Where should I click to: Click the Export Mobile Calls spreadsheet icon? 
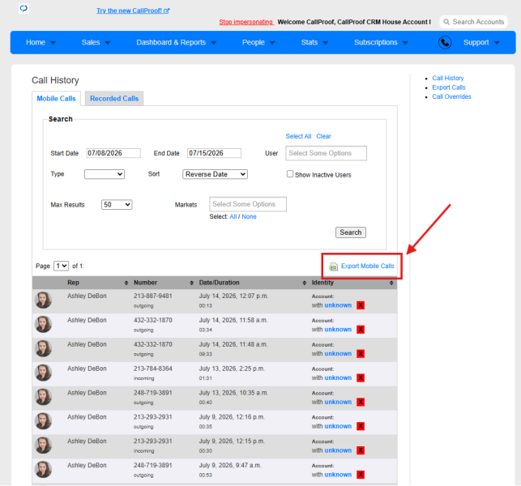(333, 266)
